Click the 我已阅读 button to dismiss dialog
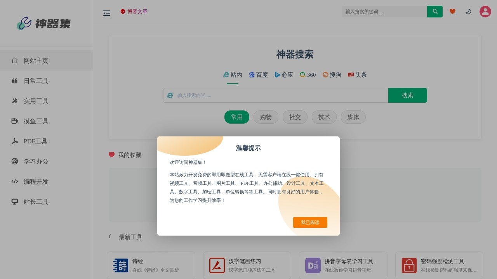 pos(310,222)
